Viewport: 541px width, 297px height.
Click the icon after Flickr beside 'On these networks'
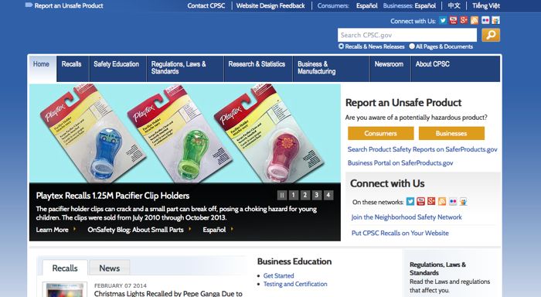click(x=464, y=201)
